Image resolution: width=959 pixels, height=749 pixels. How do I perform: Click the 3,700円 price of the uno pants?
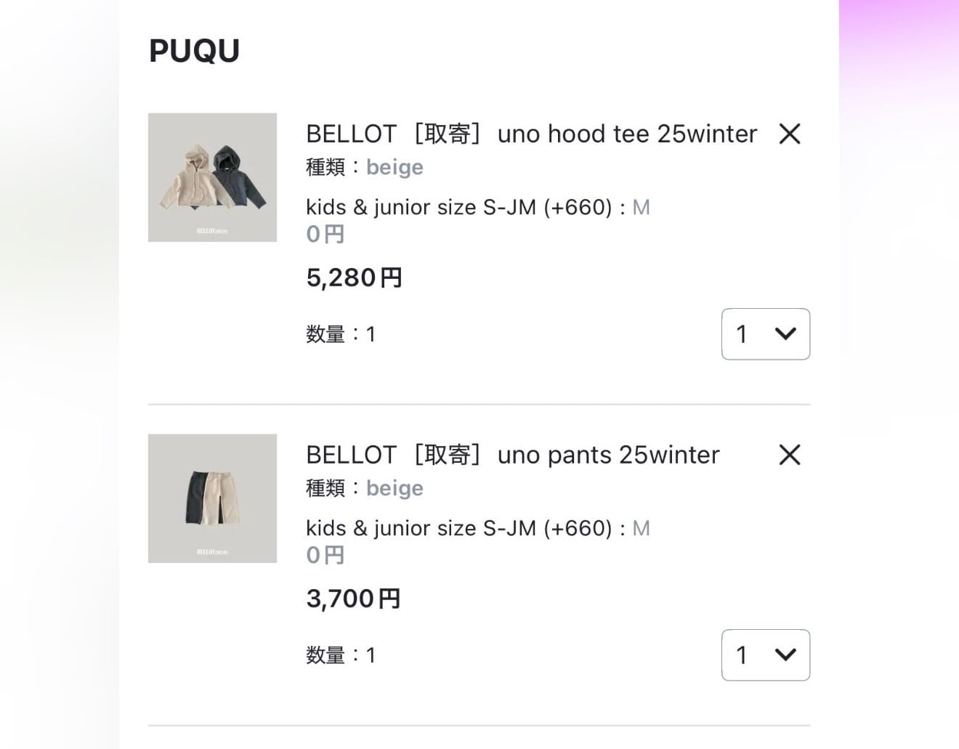pyautogui.click(x=353, y=599)
